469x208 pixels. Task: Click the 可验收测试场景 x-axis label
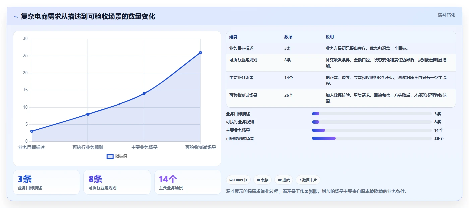pyautogui.click(x=200, y=147)
